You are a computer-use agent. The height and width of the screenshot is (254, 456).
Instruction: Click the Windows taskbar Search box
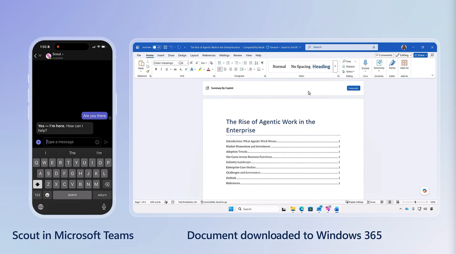[258, 209]
